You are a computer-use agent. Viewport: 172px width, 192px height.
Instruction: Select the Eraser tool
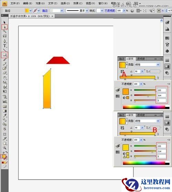tap(4, 73)
